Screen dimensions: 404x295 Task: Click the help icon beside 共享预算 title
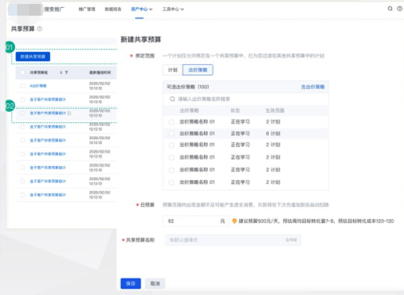point(39,29)
